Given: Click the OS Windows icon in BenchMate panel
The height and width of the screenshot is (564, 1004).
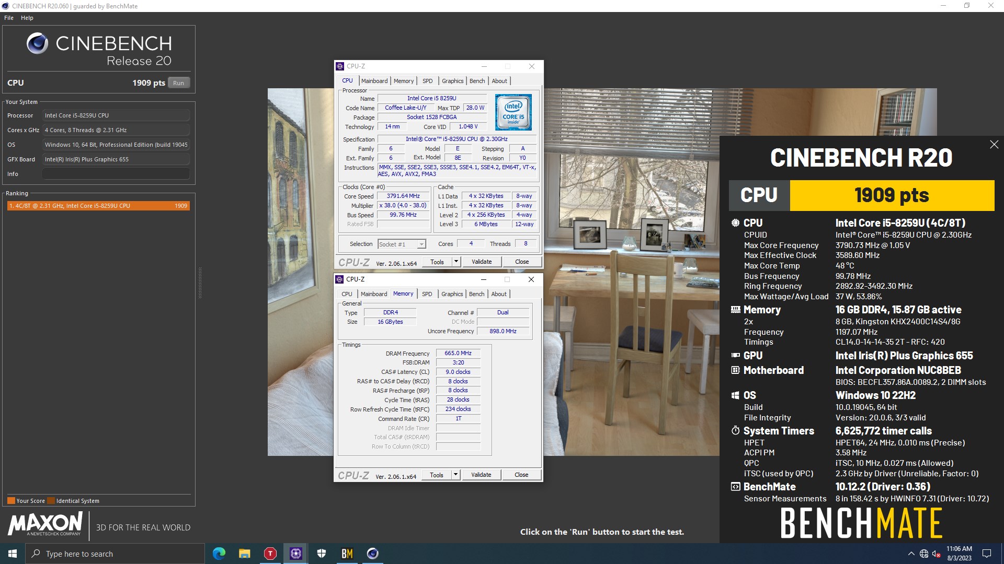Looking at the screenshot, I should 735,395.
